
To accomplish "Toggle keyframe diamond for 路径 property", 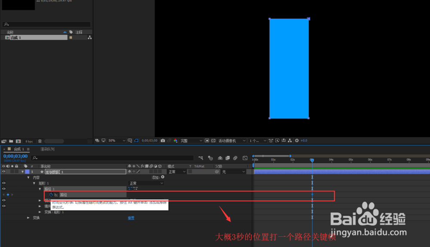I will coord(8,195).
